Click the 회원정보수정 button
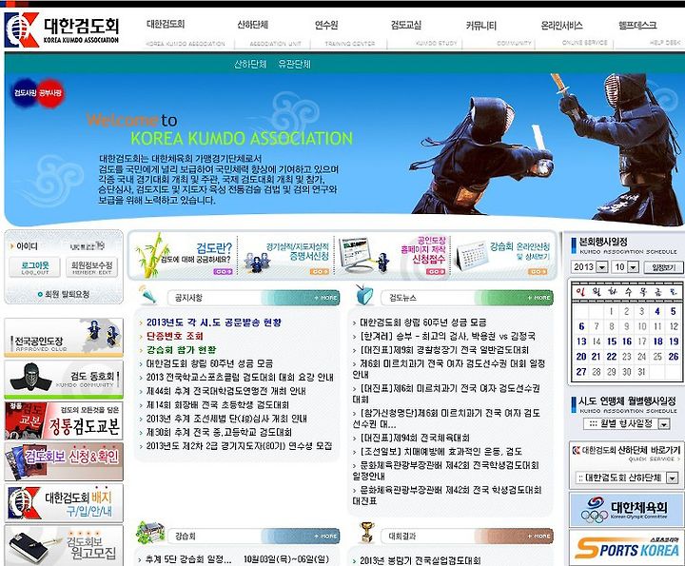This screenshot has height=566, width=685. (91, 267)
